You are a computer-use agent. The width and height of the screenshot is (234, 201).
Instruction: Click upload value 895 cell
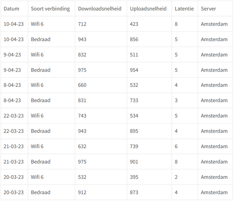pos(149,131)
